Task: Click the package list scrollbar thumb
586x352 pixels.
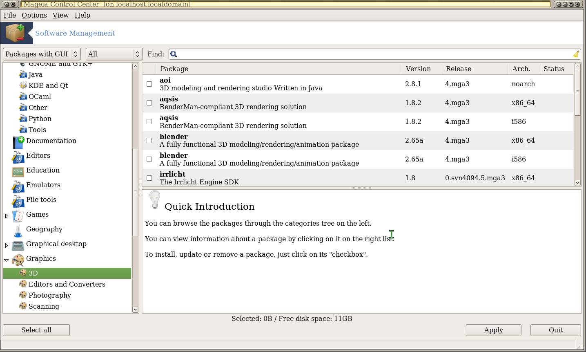Action: click(x=577, y=92)
